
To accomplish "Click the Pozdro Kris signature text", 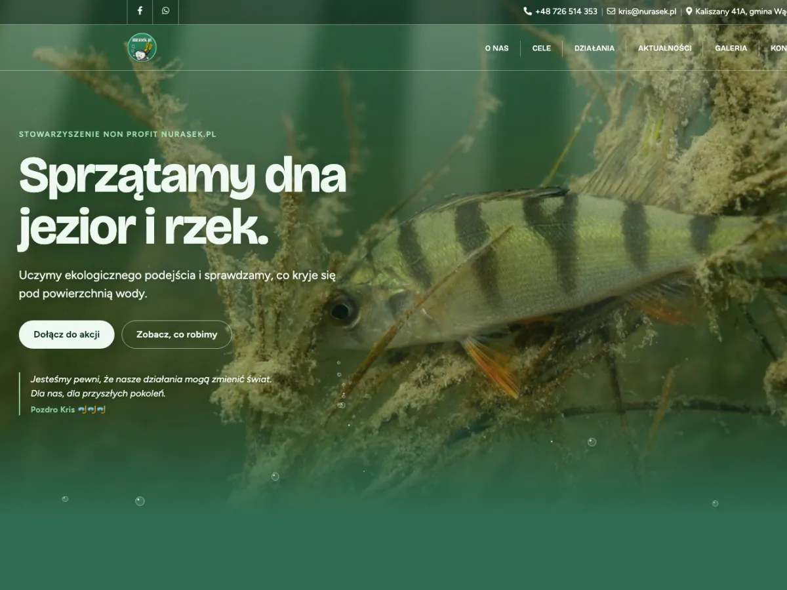I will pos(68,409).
